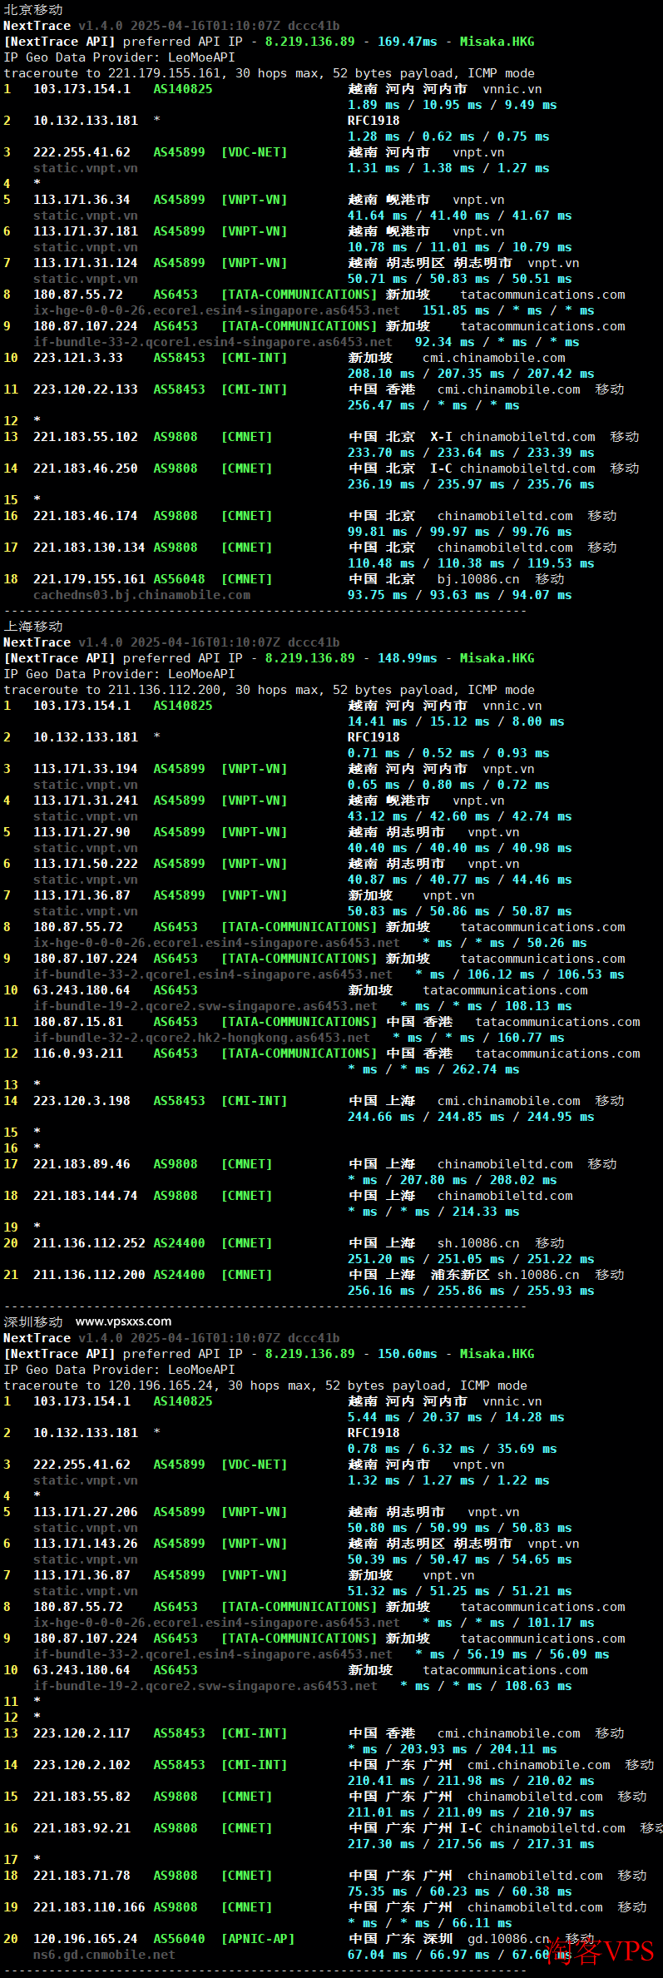The width and height of the screenshot is (663, 1978).
Task: Click the AS56040 number
Action: click(x=179, y=1939)
